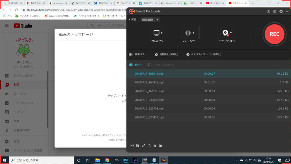Open the アプリ bookmarks shortcut
Viewport: 291px width, 164px height.
click(x=7, y=16)
